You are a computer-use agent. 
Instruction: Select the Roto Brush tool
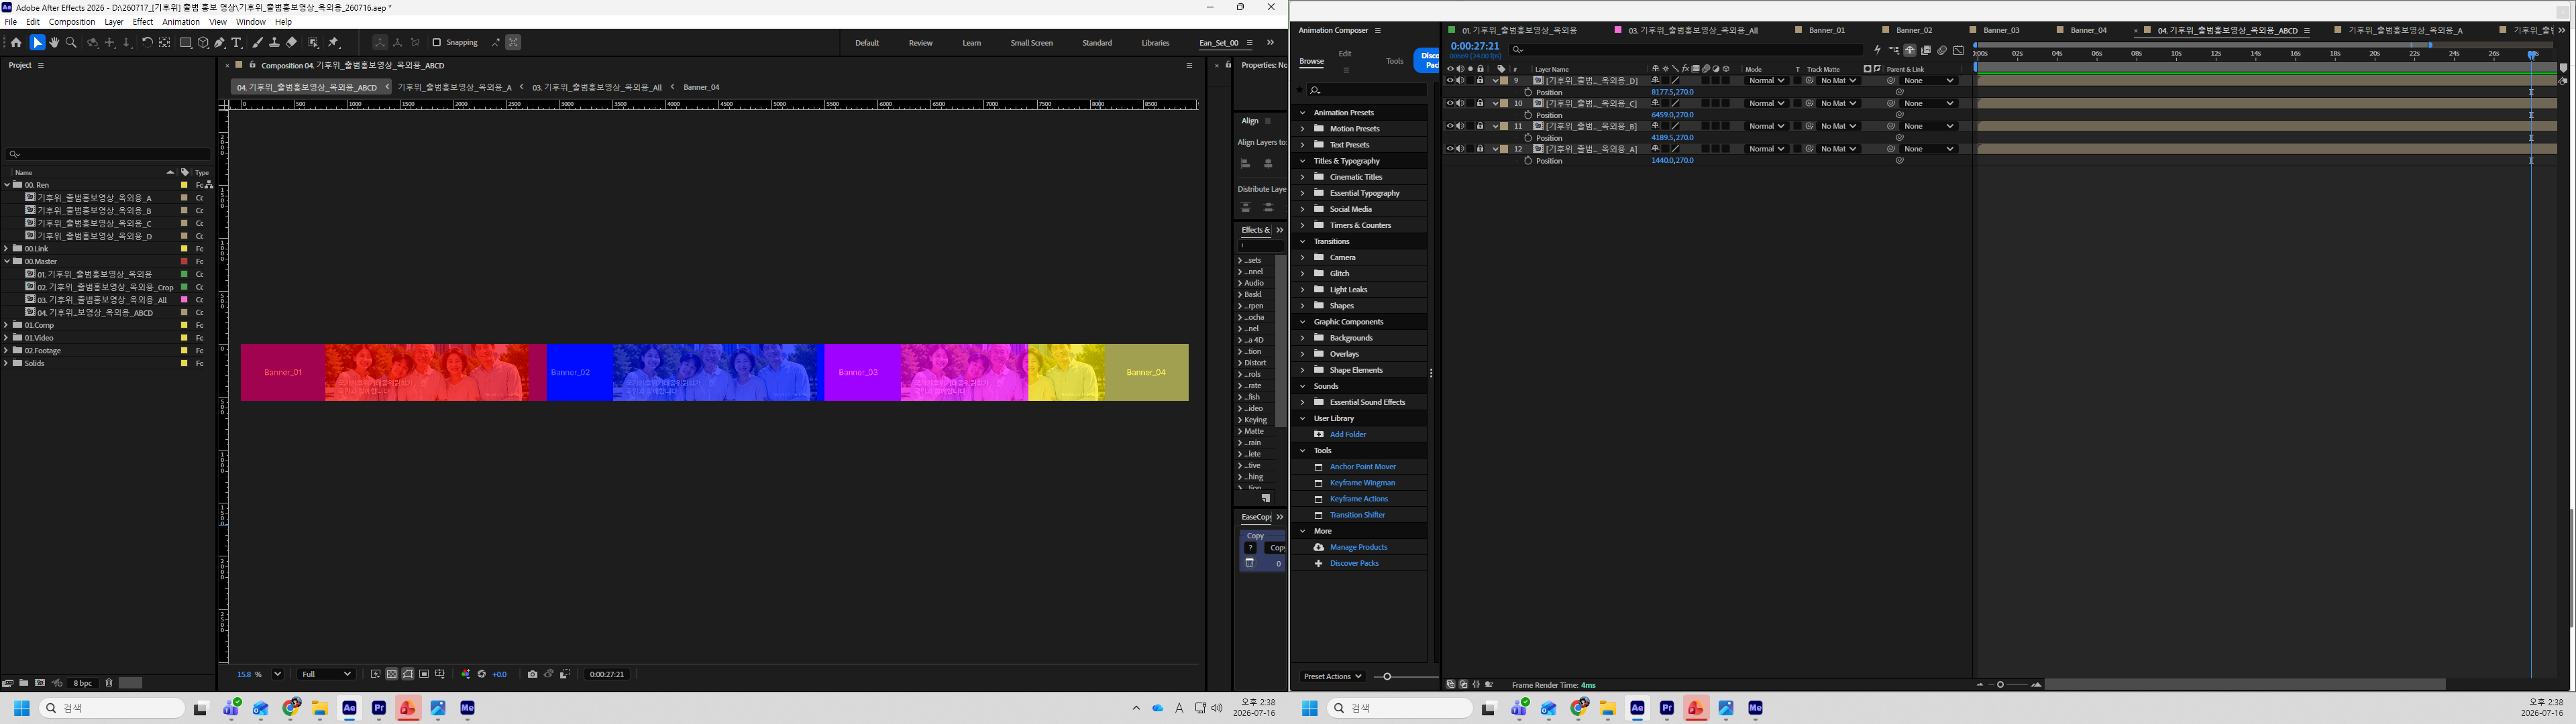(314, 42)
